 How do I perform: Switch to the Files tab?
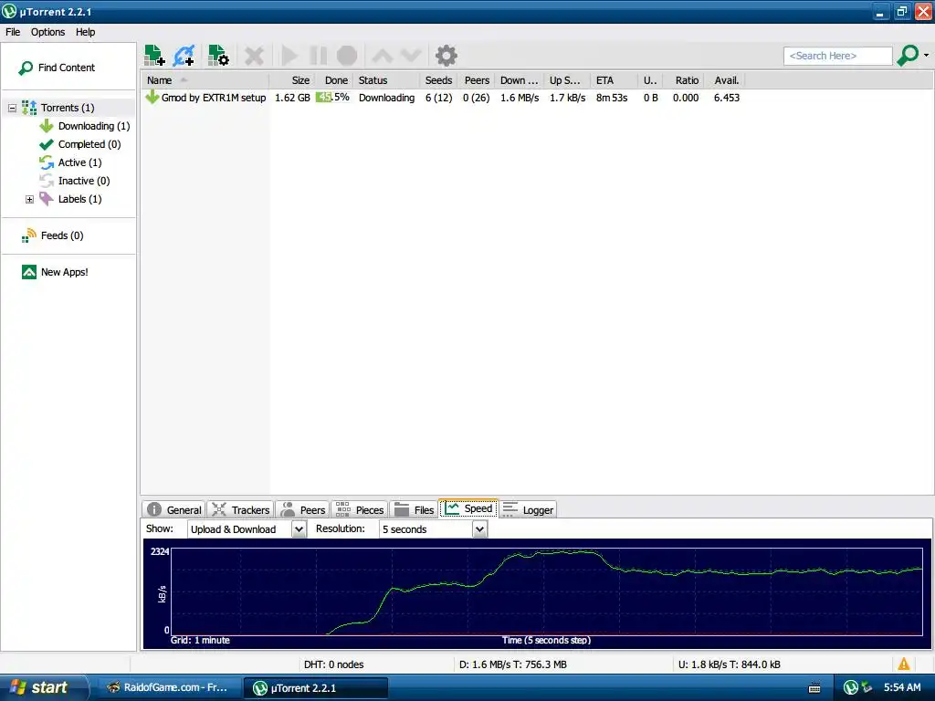coord(414,509)
